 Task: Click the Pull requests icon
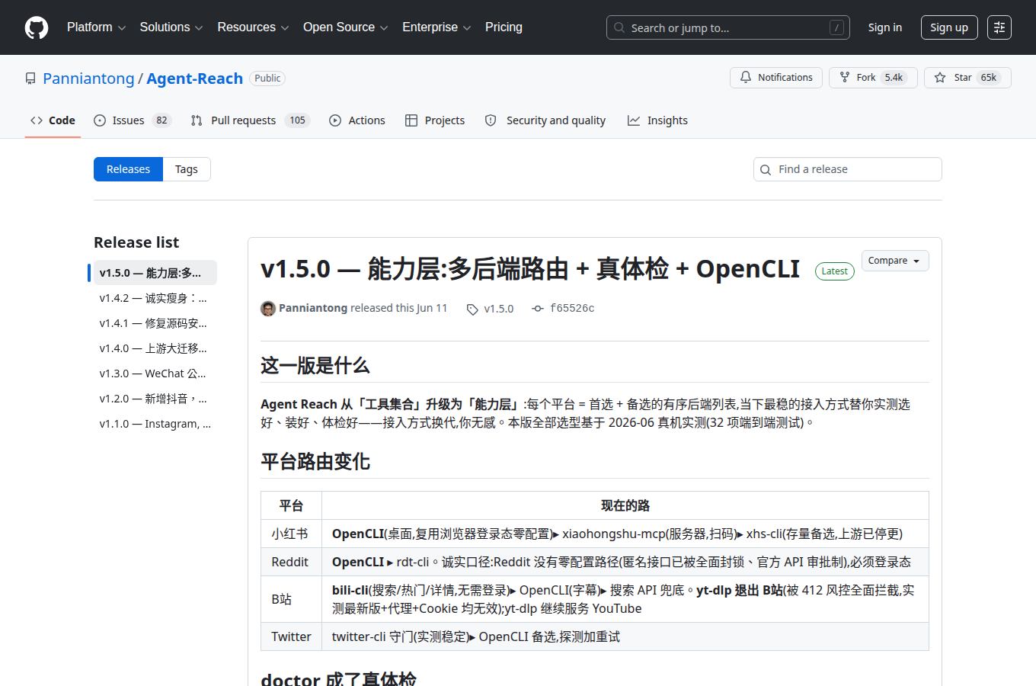pyautogui.click(x=197, y=120)
